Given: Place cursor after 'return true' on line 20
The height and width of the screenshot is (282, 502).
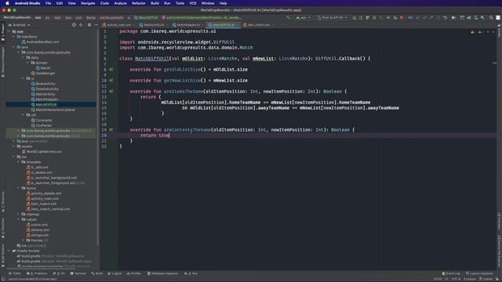Looking at the screenshot, I should click(x=169, y=136).
